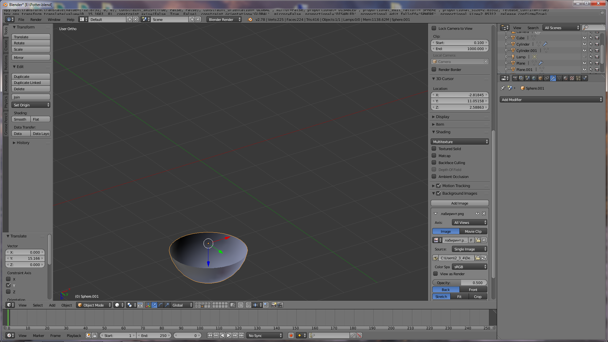Screen dimensions: 608x342
Task: Open the World properties globe tab
Action: [534, 78]
